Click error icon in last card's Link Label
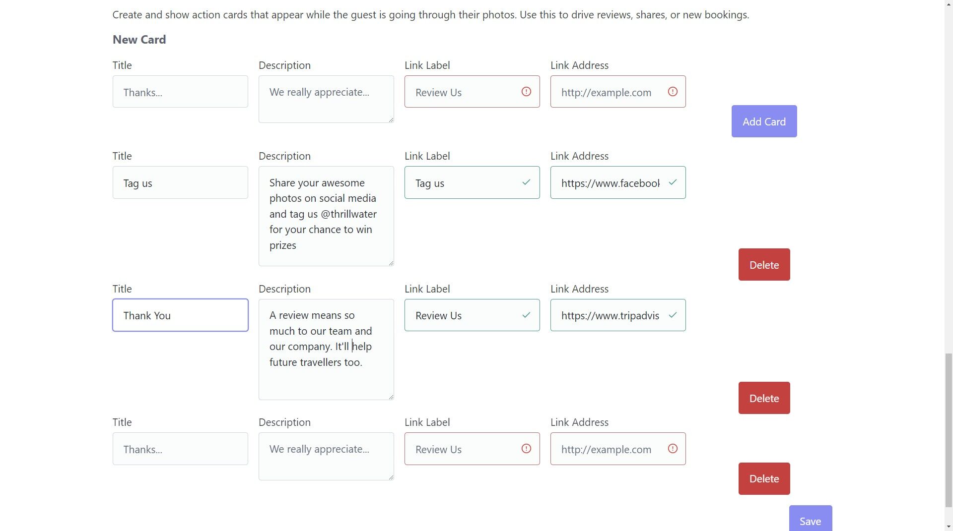953x531 pixels. (x=526, y=449)
